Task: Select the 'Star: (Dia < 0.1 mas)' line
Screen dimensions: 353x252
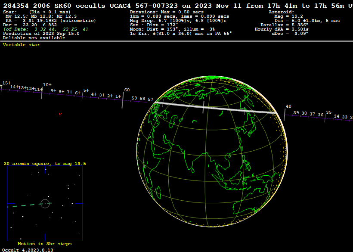Action: 37,12
